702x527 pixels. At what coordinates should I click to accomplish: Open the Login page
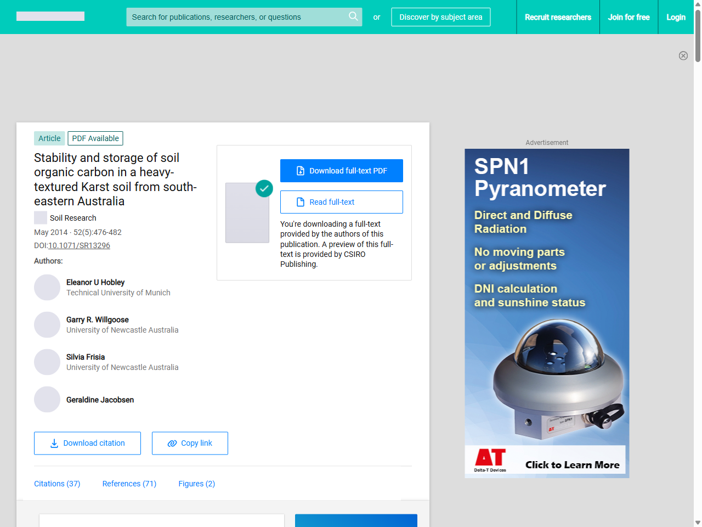676,17
